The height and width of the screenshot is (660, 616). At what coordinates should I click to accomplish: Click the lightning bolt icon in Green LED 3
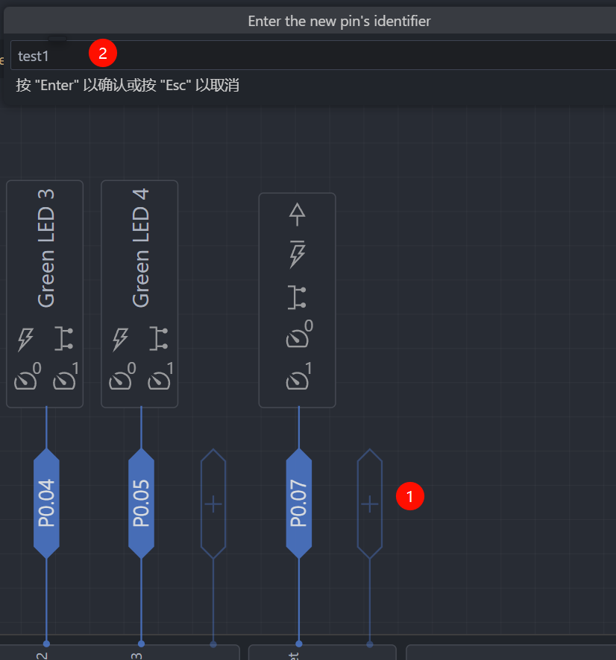25,339
